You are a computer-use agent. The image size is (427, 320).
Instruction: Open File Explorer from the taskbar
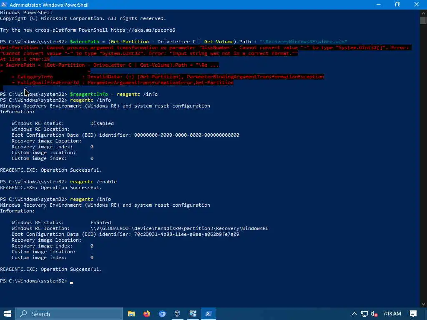(131, 314)
